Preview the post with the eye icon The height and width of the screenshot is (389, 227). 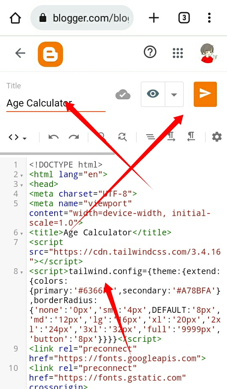(153, 94)
